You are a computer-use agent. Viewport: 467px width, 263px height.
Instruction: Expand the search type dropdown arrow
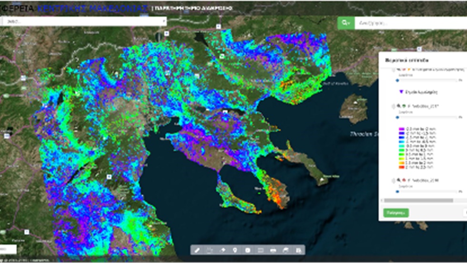pyautogui.click(x=350, y=23)
